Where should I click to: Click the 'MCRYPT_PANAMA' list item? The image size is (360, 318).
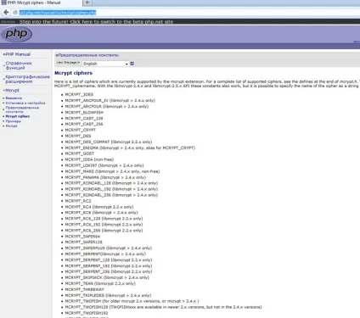pyautogui.click(x=105, y=177)
